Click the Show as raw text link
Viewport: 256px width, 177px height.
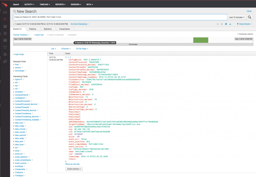point(72,164)
